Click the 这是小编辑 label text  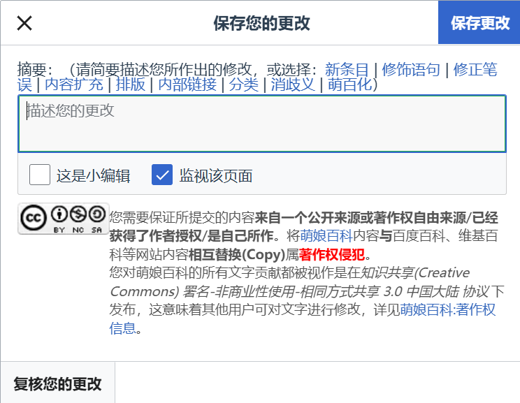(x=93, y=175)
